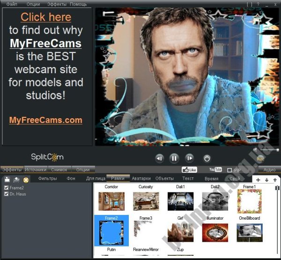
Task: Click the load effects folder icon
Action: click(x=16, y=179)
